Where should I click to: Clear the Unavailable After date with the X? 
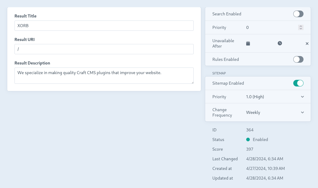[x=307, y=43]
